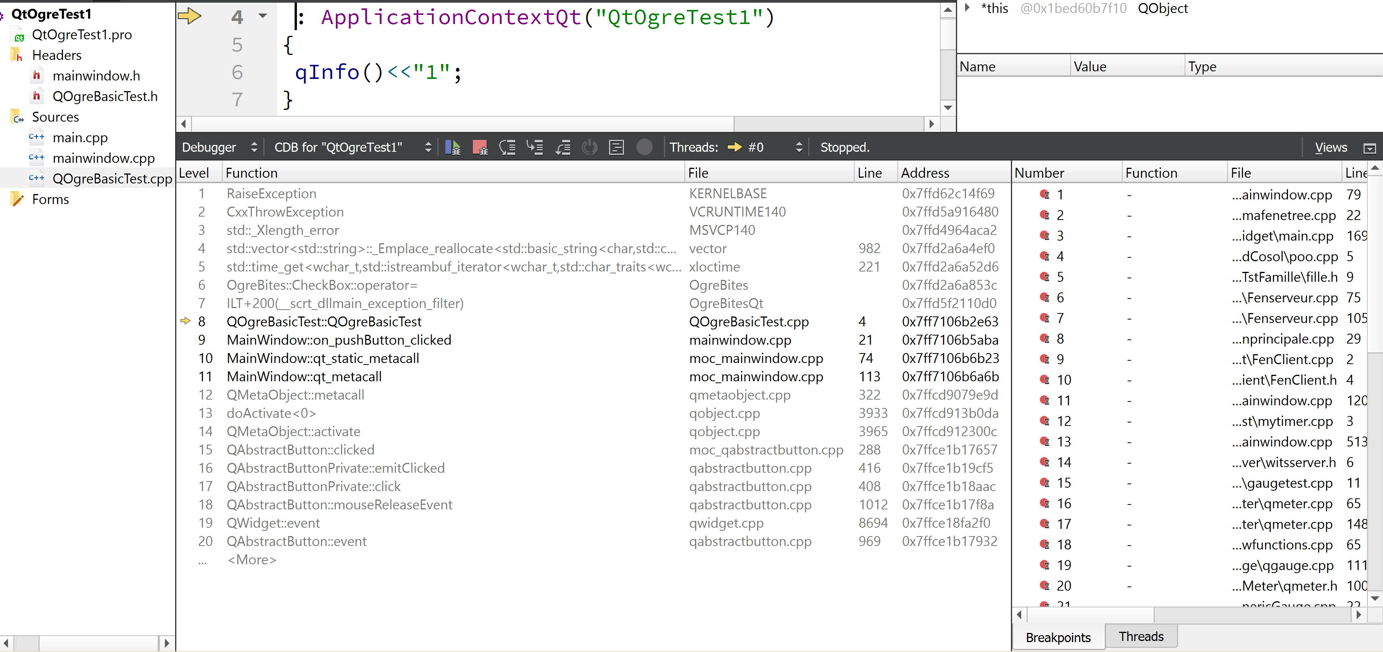Click breakpoint 5 icon for fille.h
This screenshot has width=1383, height=652.
point(1044,277)
